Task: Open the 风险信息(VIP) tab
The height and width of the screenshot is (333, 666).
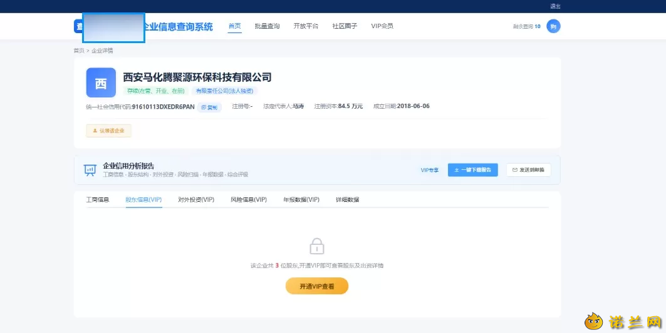Action: pyautogui.click(x=249, y=199)
